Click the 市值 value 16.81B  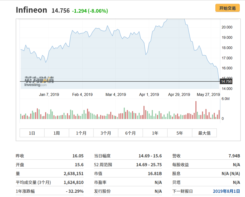(x=155, y=174)
